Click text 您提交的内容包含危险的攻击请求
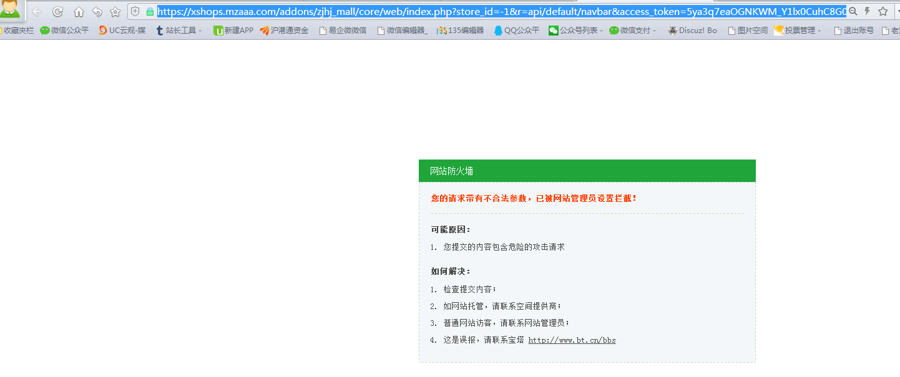 (504, 247)
